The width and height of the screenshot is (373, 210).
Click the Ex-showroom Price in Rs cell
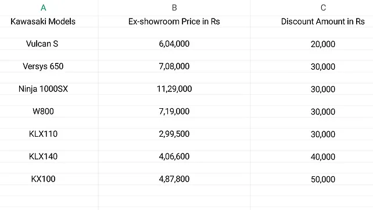click(174, 22)
